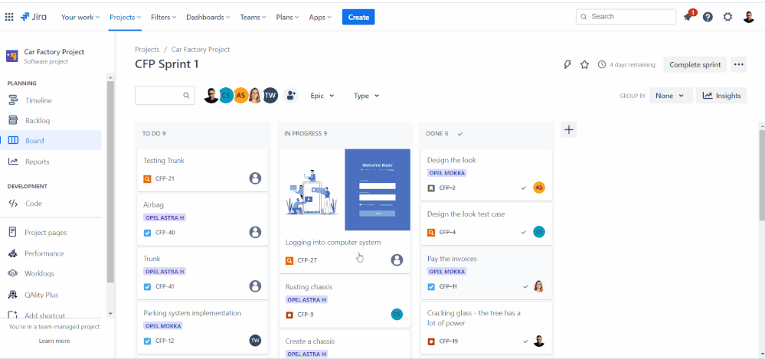This screenshot has width=765, height=359.
Task: Filter by the first man's photo avatar
Action: 211,96
